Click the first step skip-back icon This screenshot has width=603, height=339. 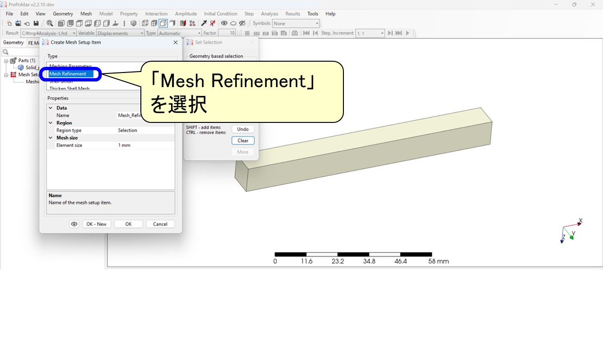tap(306, 33)
